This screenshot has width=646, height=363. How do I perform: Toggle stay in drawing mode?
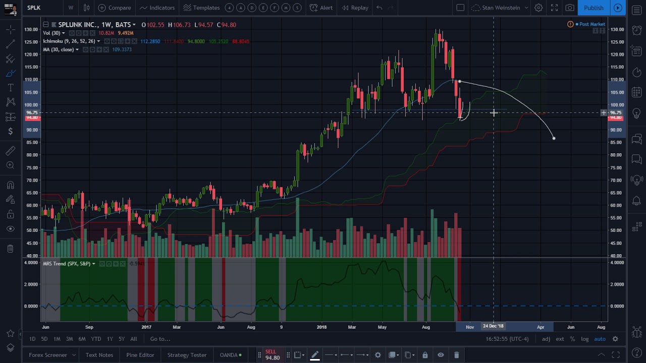[x=10, y=200]
